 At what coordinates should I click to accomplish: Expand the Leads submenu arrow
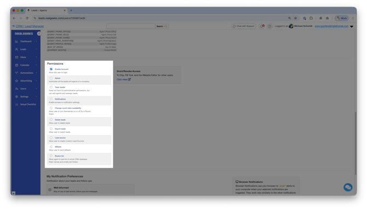coord(36,49)
